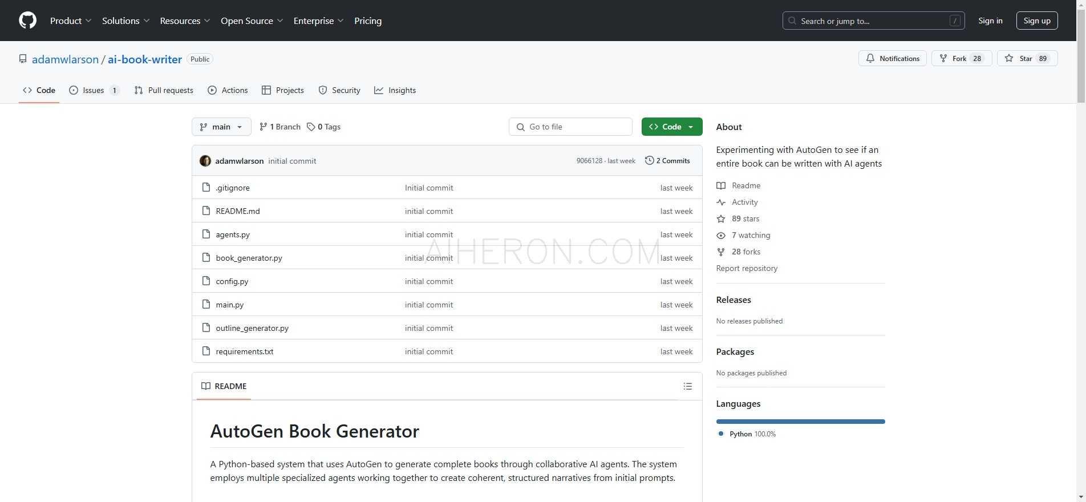The height and width of the screenshot is (502, 1086).
Task: Expand the Enterprise menu
Action: click(x=319, y=21)
